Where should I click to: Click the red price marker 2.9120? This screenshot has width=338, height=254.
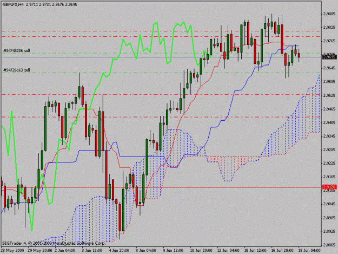point(329,187)
